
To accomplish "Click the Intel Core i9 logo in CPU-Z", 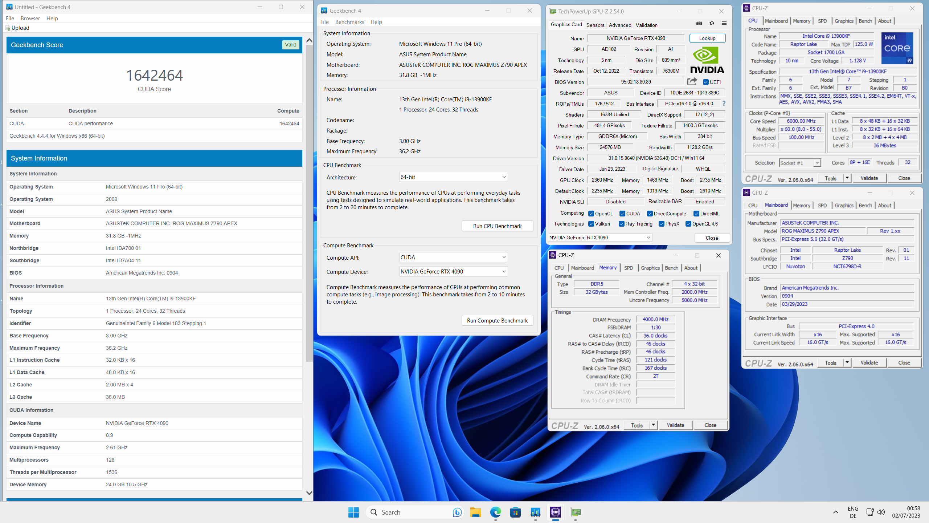I will (x=897, y=48).
